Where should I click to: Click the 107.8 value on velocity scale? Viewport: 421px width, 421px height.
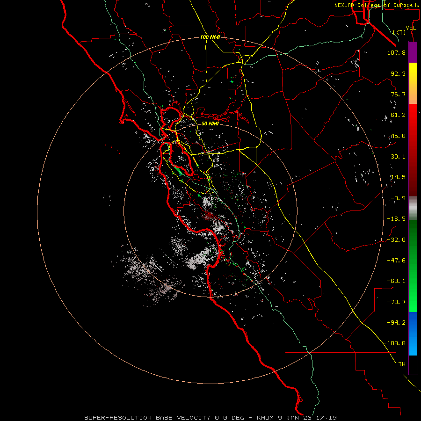396,52
